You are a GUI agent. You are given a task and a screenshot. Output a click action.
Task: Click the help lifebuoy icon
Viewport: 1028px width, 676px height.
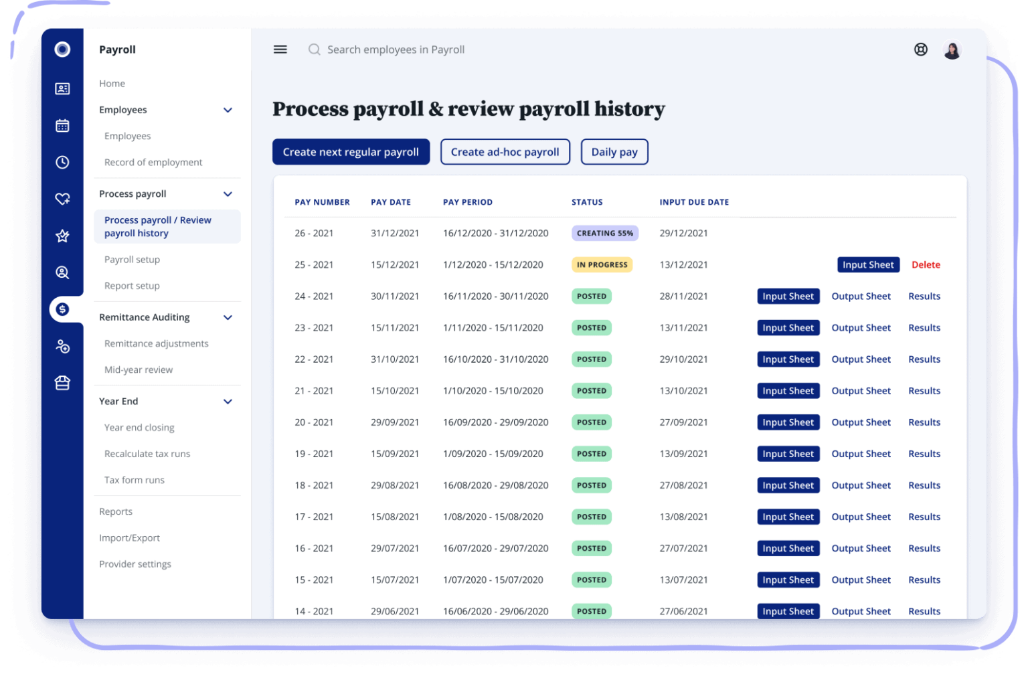[x=921, y=50]
